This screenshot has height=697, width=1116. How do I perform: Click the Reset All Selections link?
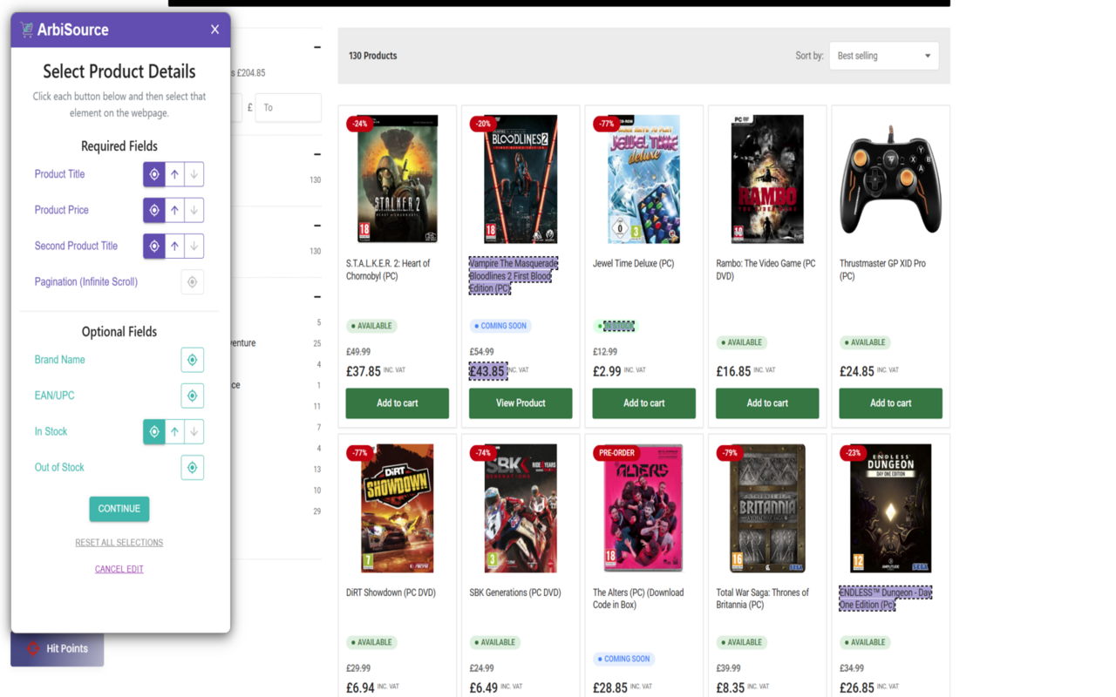[119, 543]
